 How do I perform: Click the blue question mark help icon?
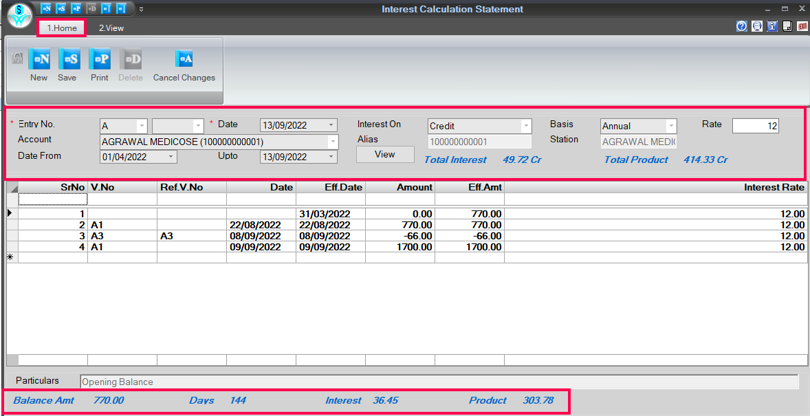click(742, 27)
